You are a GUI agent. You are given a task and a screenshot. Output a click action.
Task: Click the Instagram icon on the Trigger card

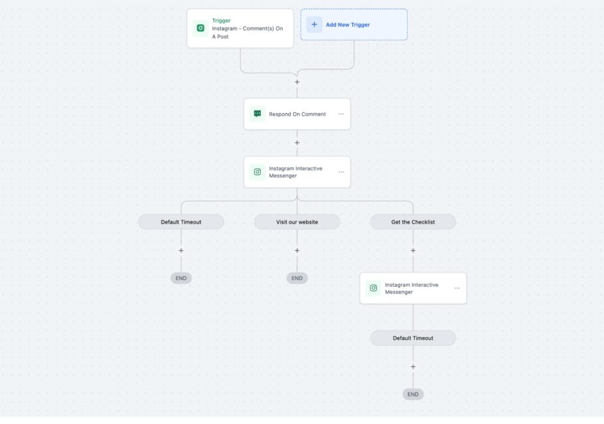[x=201, y=28]
